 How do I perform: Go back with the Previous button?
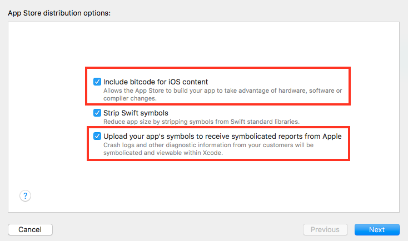pos(325,229)
